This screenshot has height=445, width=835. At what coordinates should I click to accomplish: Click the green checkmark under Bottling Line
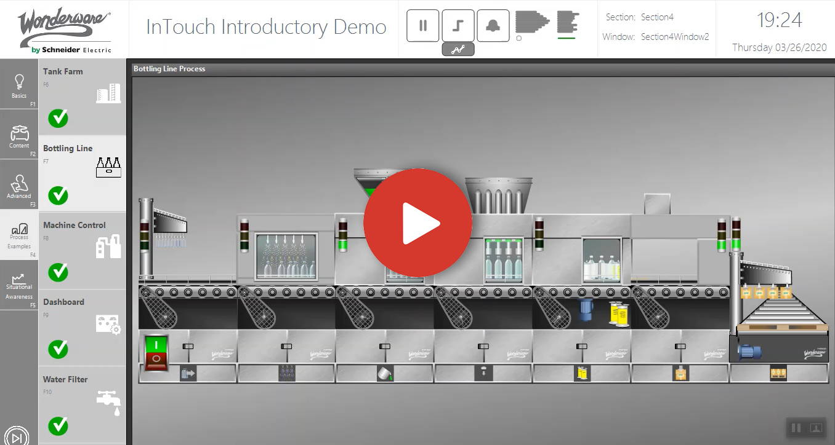pyautogui.click(x=58, y=195)
